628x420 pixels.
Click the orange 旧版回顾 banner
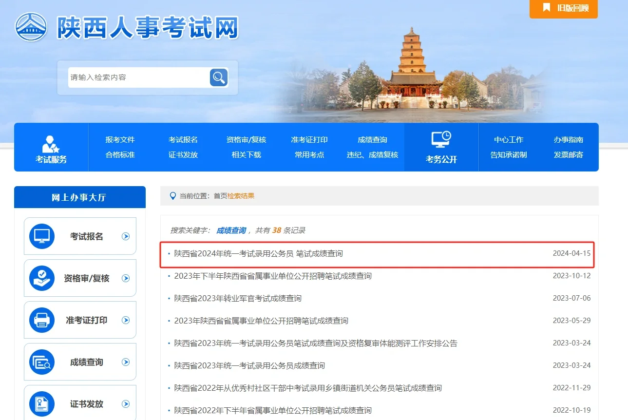563,9
